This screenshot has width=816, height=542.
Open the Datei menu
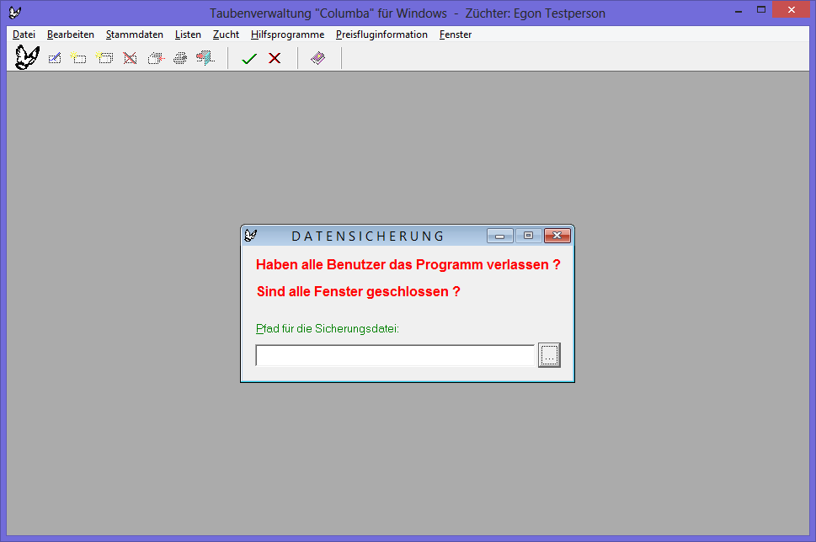pyautogui.click(x=24, y=35)
